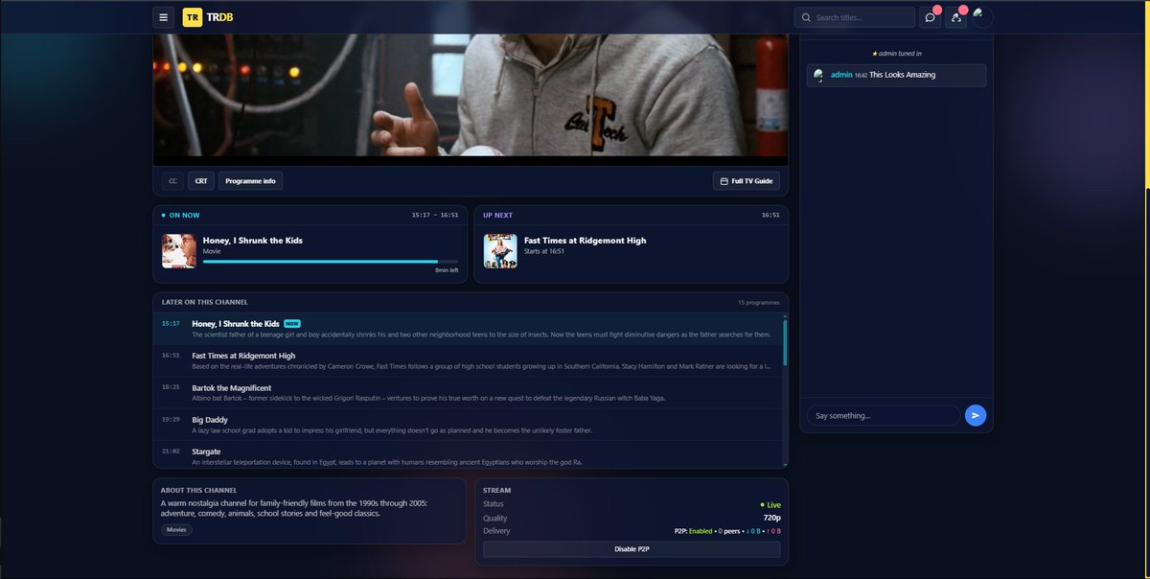Open the Full TV Guide
1150x579 pixels.
(747, 181)
